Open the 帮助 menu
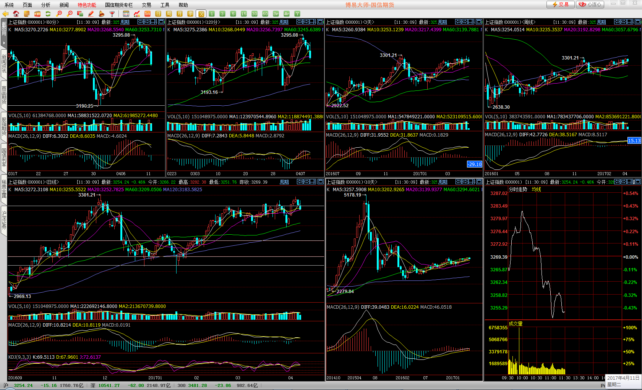 [x=183, y=5]
